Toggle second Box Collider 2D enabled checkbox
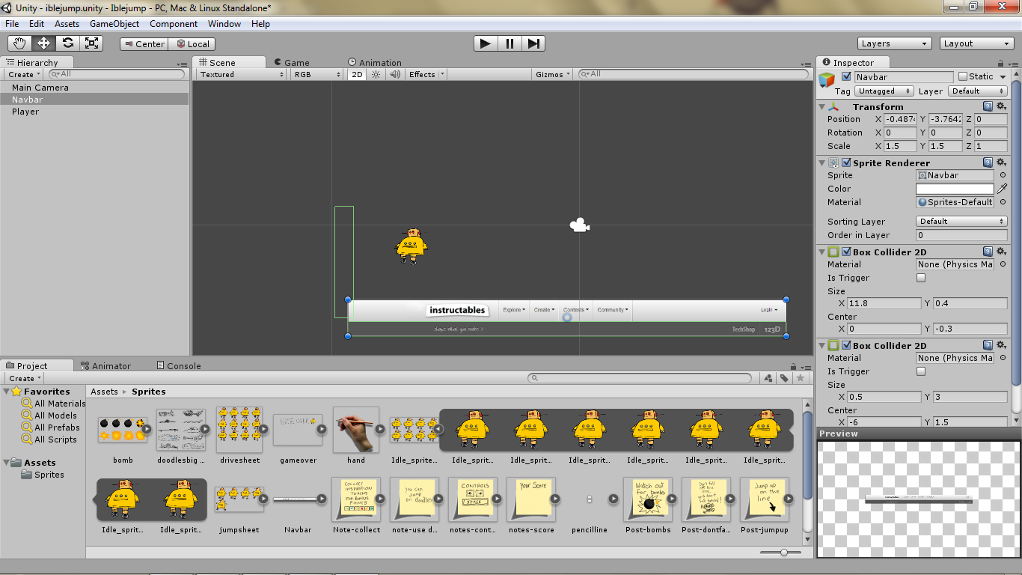 [846, 345]
